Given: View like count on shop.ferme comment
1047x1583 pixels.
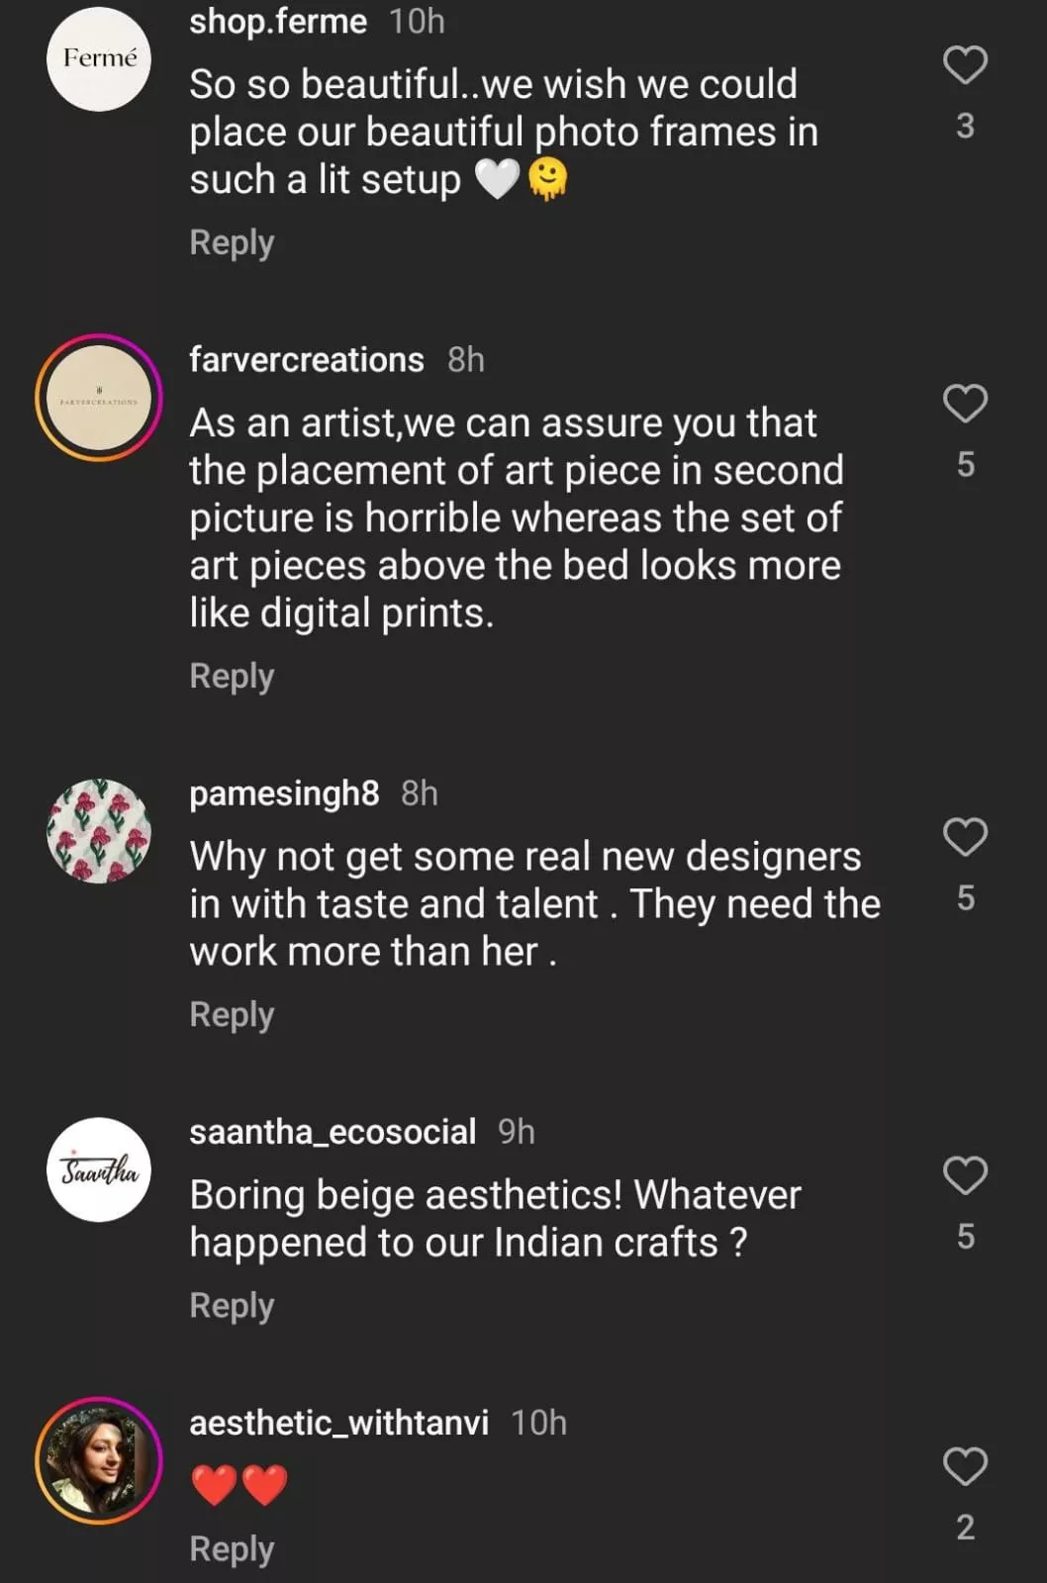Looking at the screenshot, I should click(x=965, y=127).
